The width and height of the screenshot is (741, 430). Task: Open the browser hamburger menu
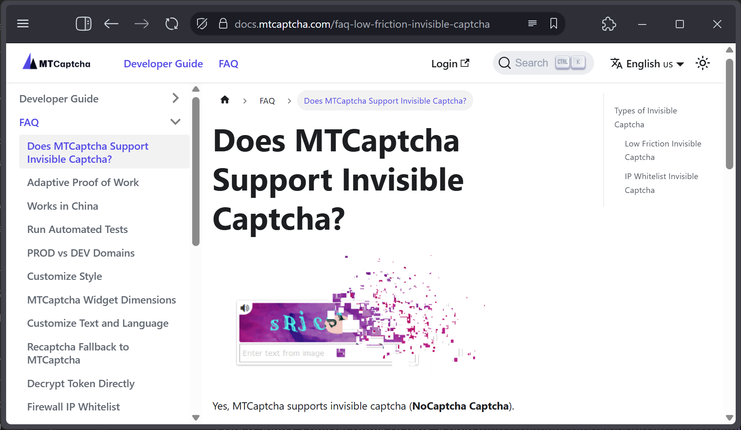pos(23,24)
